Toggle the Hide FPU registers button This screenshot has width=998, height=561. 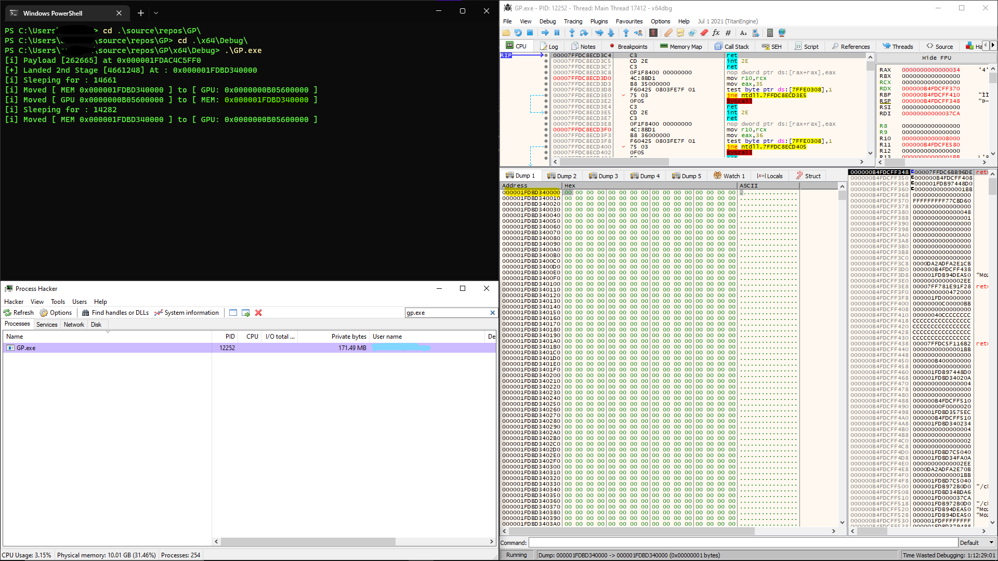pos(936,58)
